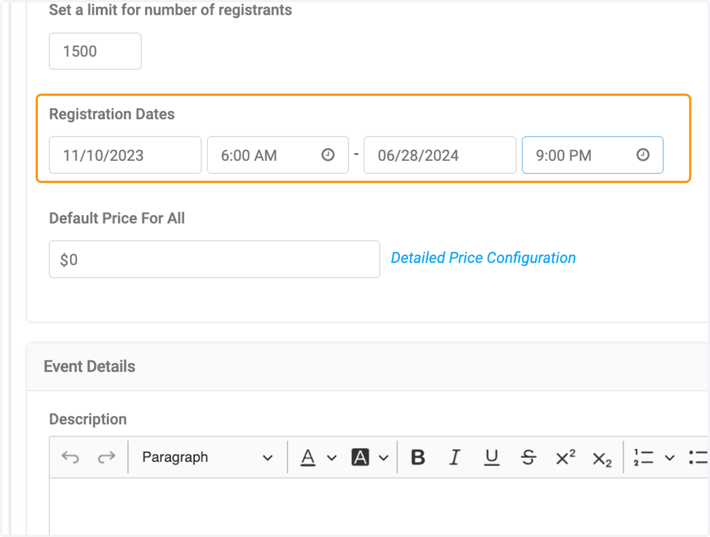This screenshot has width=710, height=537.
Task: Toggle bold formatting
Action: point(418,457)
